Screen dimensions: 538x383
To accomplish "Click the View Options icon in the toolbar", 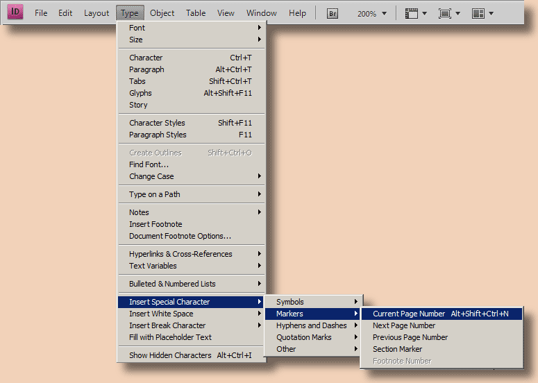I will [x=412, y=13].
